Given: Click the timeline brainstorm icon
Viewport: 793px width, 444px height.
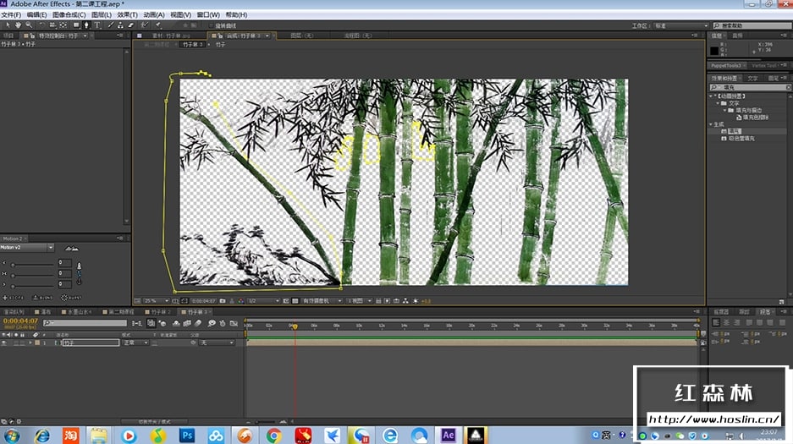Looking at the screenshot, I should (x=212, y=323).
